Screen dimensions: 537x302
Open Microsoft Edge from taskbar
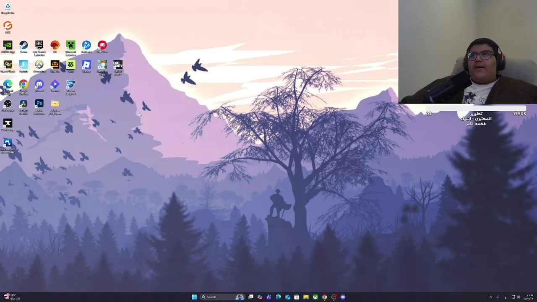(278, 297)
